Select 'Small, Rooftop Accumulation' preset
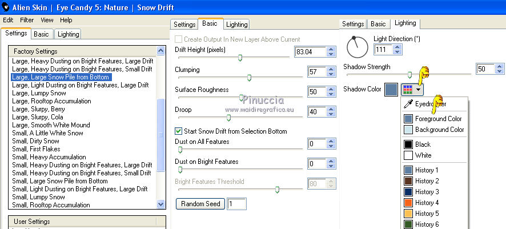 pos(51,205)
